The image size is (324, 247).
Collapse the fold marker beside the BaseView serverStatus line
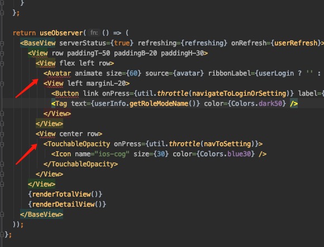[2, 43]
